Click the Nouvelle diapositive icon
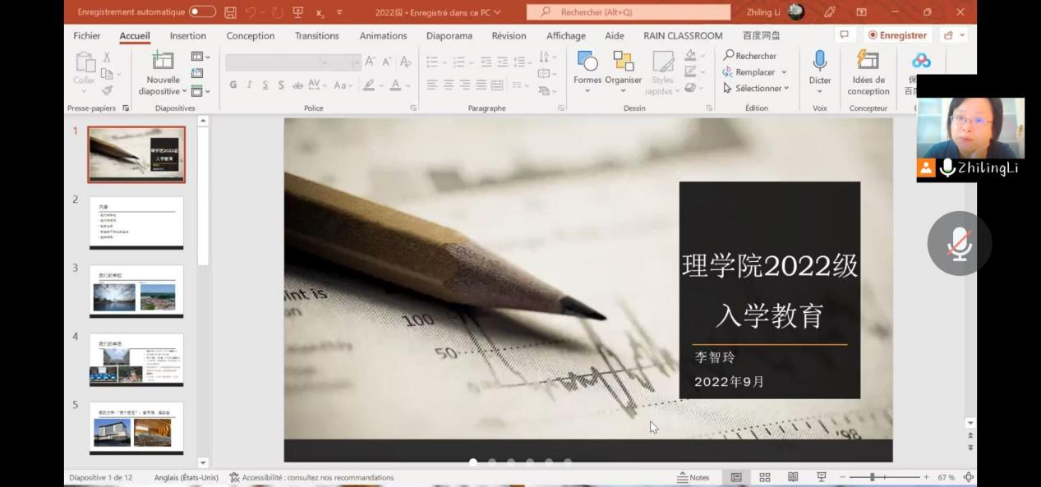1041x487 pixels. point(163,62)
